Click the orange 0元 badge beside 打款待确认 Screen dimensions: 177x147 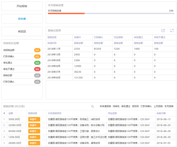(37, 57)
